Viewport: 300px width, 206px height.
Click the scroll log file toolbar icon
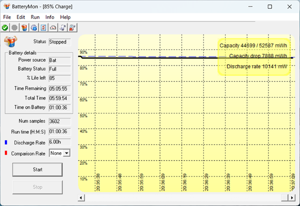[x=63, y=28]
